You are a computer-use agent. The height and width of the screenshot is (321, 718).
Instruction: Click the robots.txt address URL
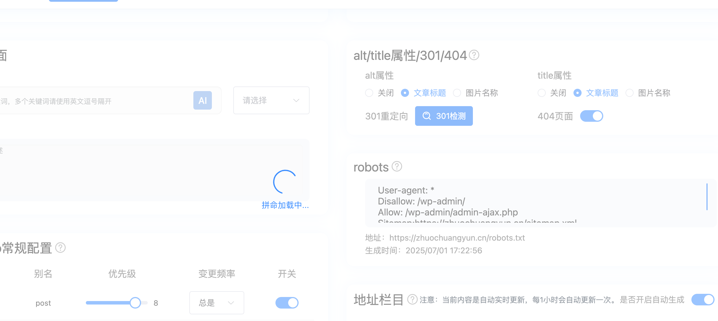457,238
